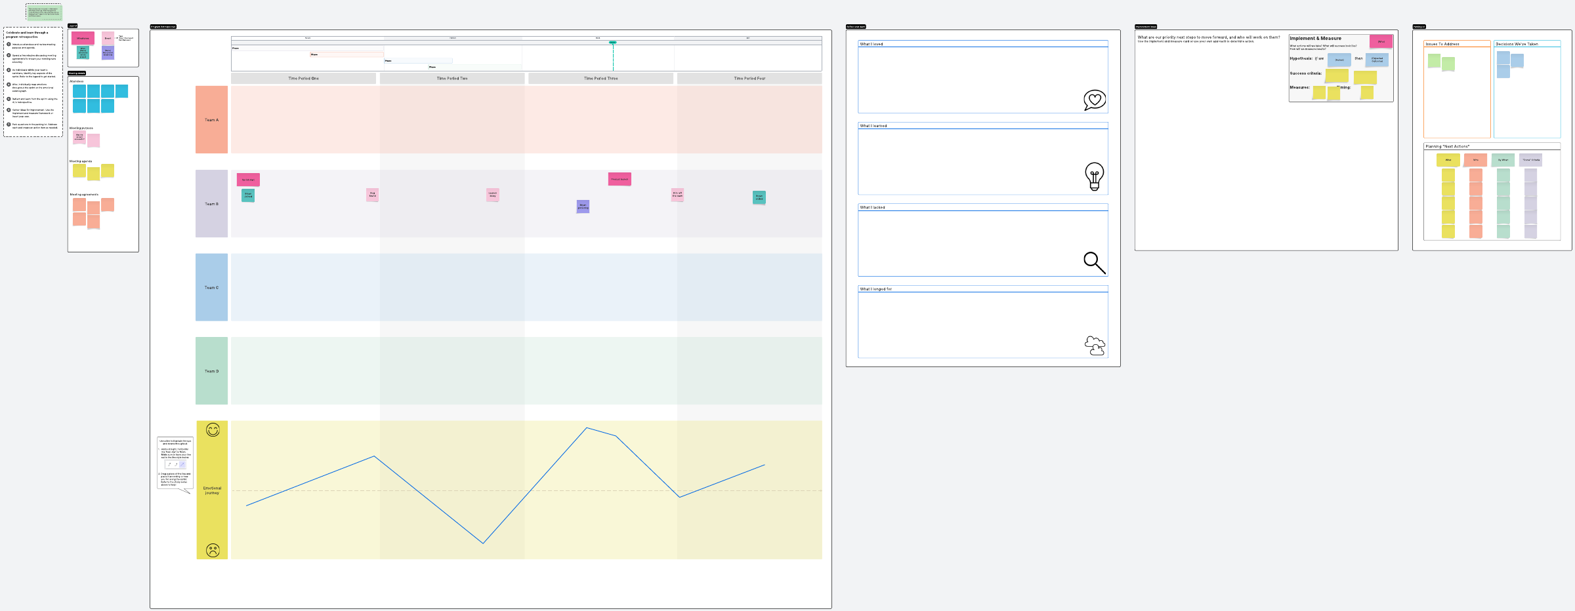Screen dimensions: 1575x611
Task: Click the pink Milestone legend sticky
Action: tap(83, 38)
